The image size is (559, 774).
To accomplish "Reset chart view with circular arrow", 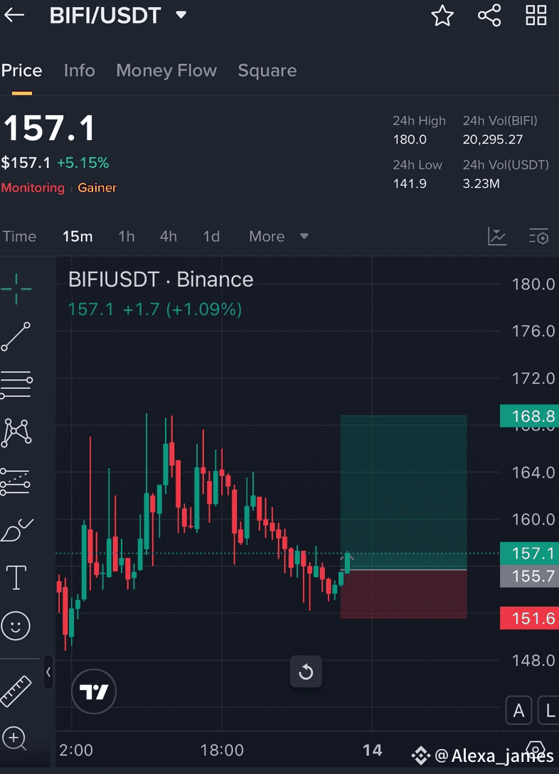I will (306, 672).
